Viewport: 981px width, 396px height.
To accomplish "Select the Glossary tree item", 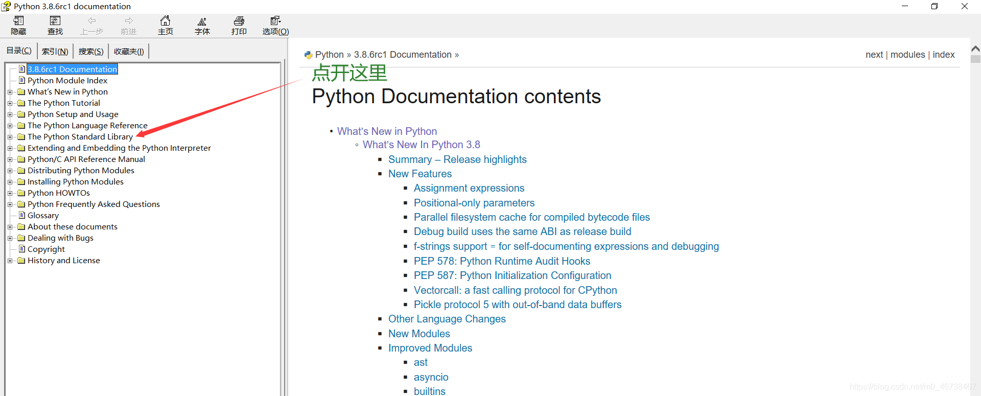I will pos(43,215).
